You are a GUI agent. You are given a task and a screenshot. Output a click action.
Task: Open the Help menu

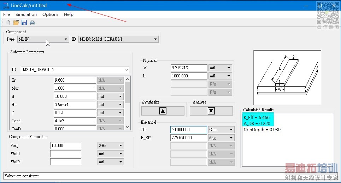point(69,14)
